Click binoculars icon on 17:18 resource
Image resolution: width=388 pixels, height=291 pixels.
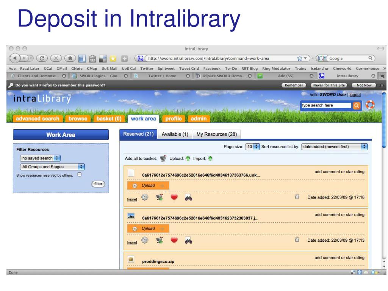tap(189, 197)
